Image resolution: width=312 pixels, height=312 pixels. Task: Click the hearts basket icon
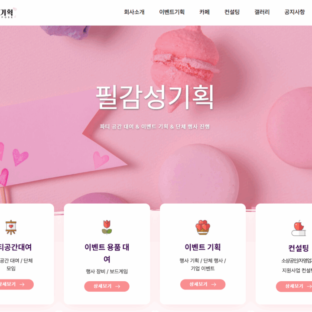pyautogui.click(x=202, y=227)
